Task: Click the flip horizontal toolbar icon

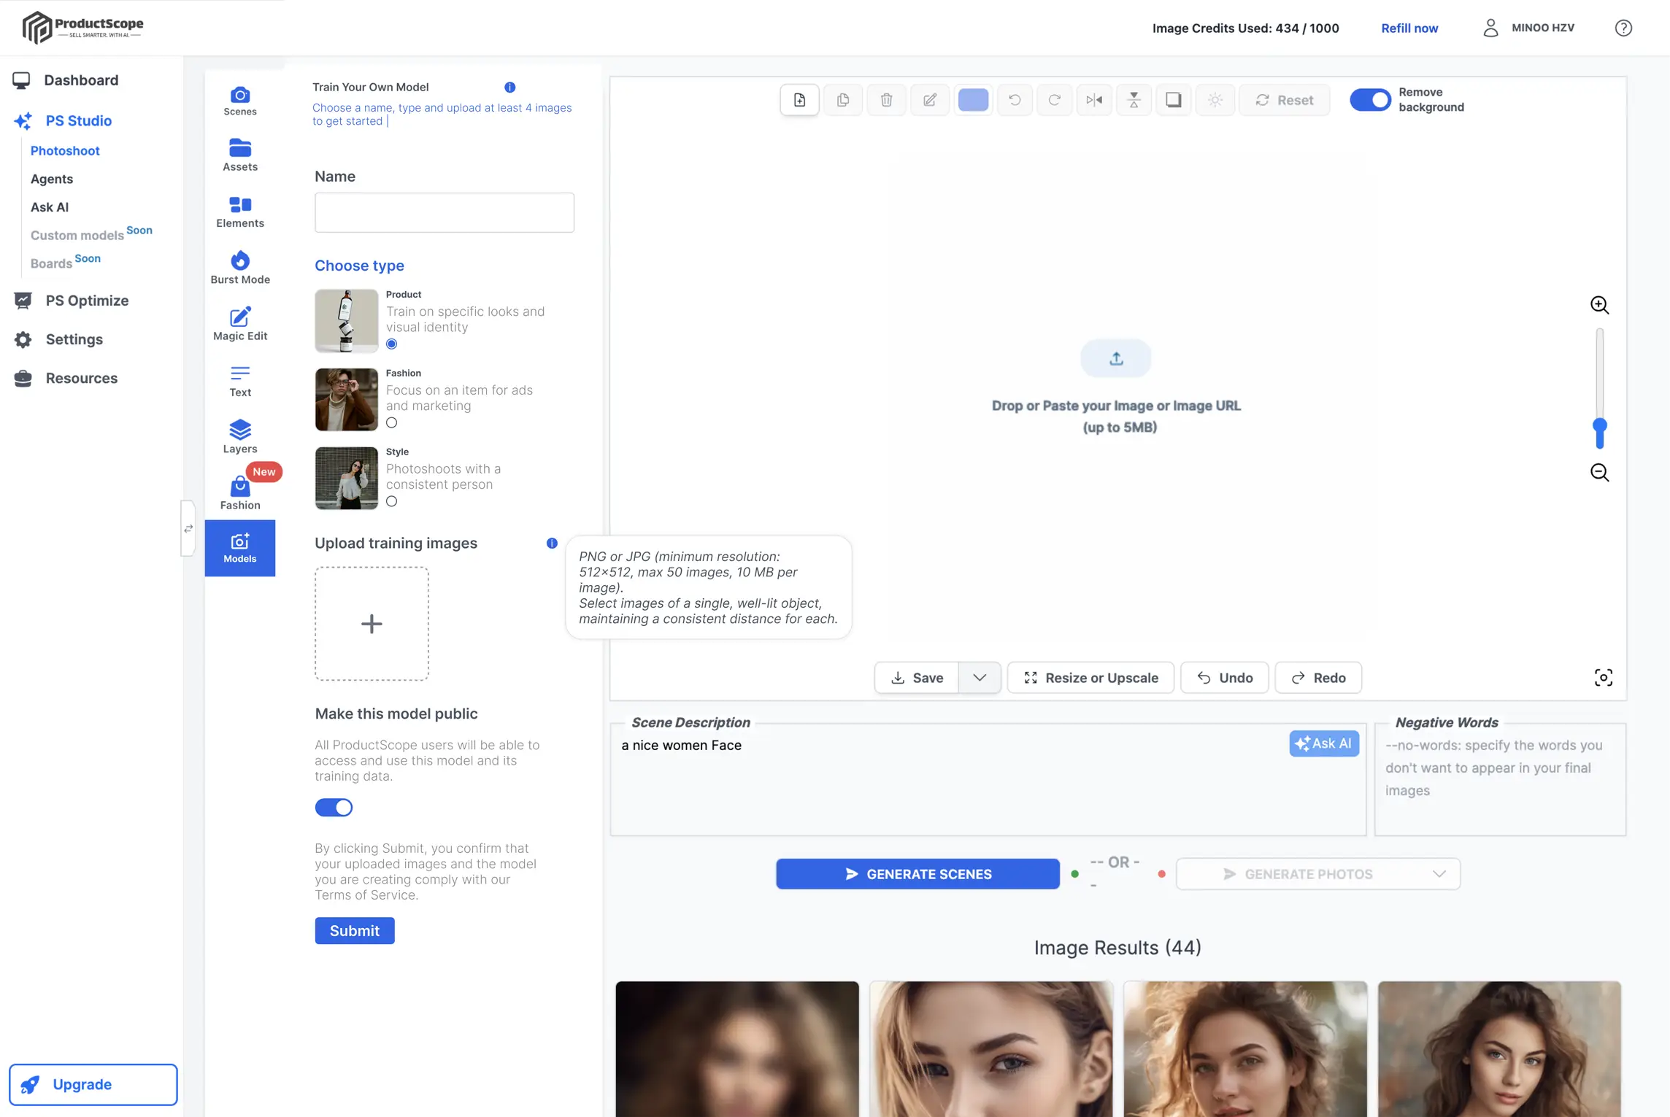Action: pyautogui.click(x=1093, y=100)
